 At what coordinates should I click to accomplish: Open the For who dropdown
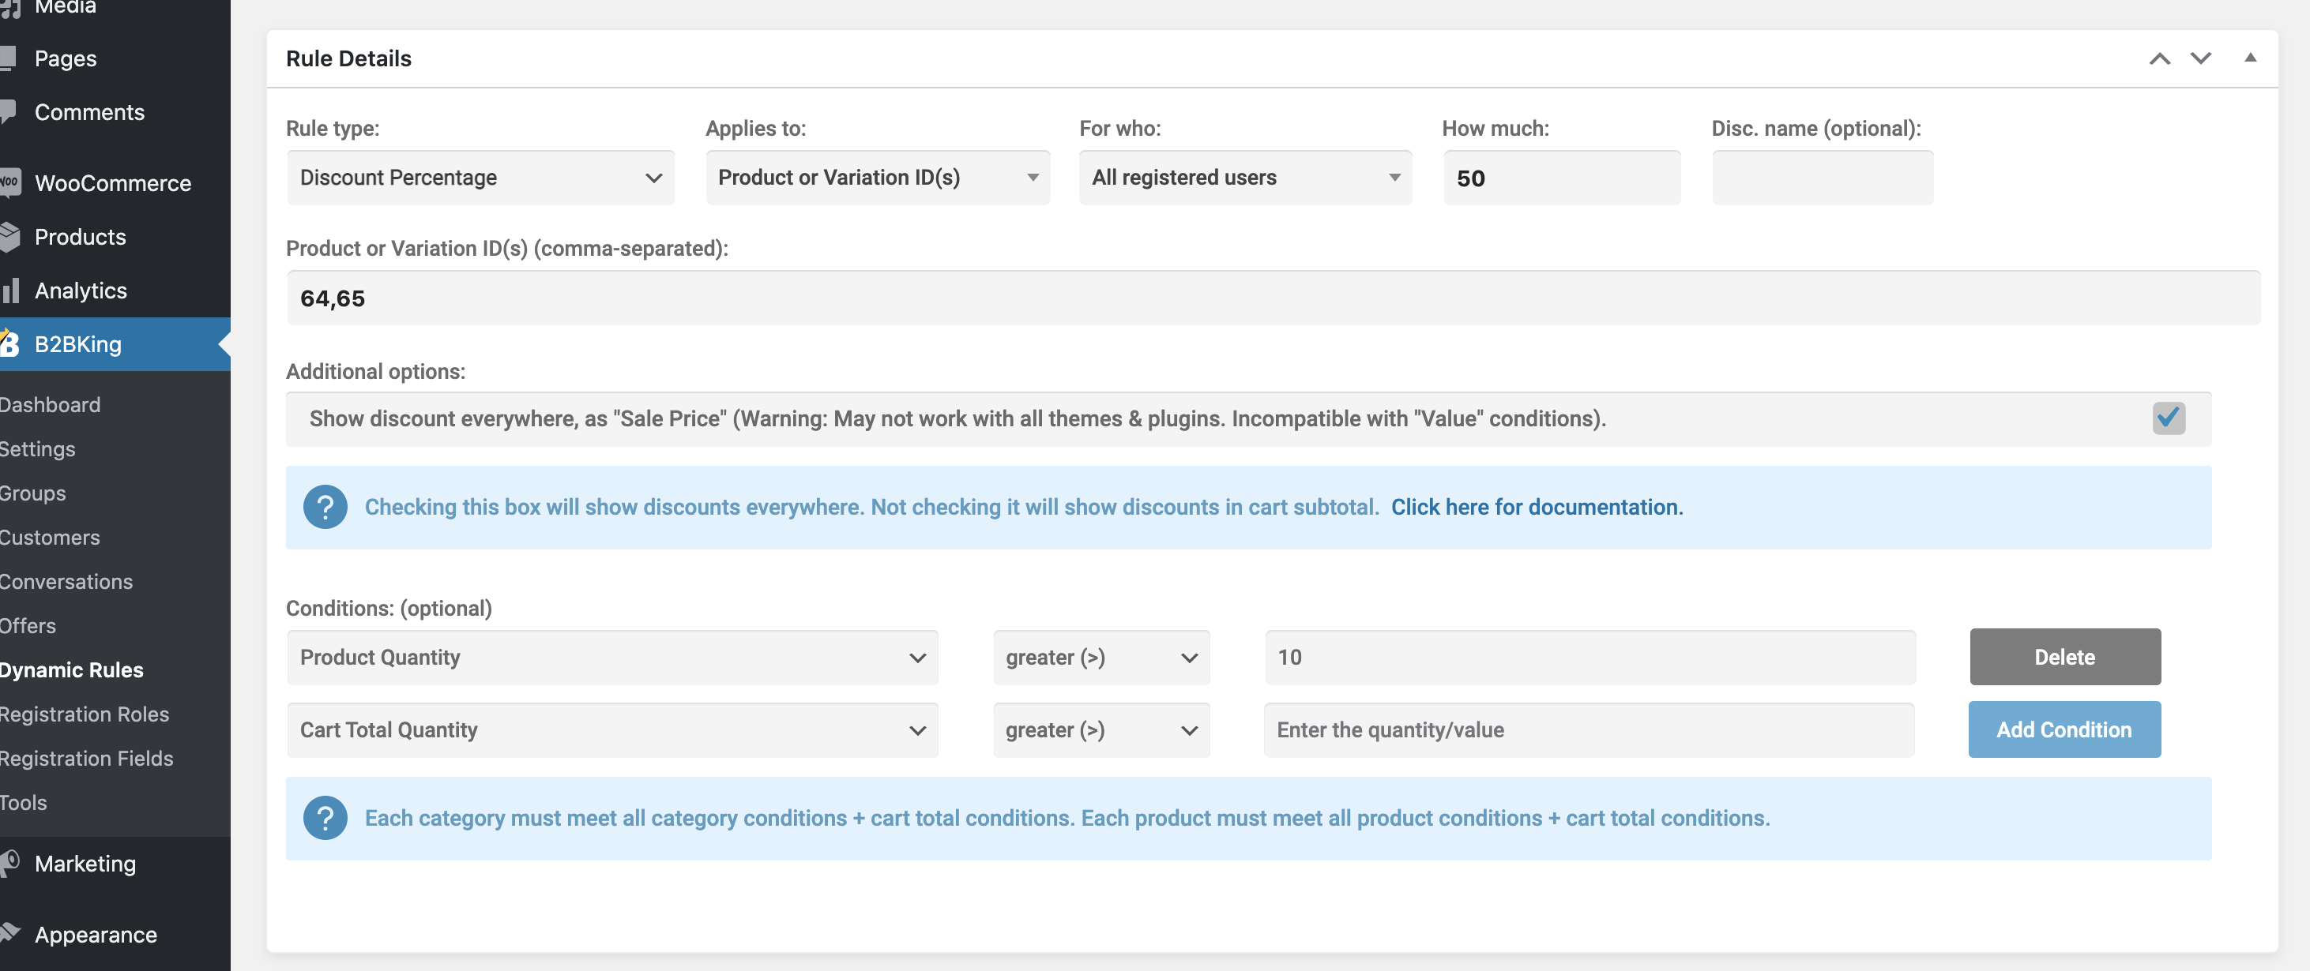click(x=1246, y=178)
